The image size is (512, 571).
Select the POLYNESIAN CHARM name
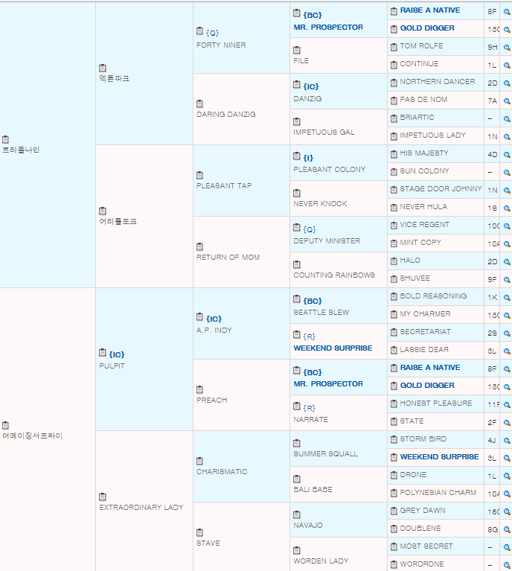coord(438,492)
